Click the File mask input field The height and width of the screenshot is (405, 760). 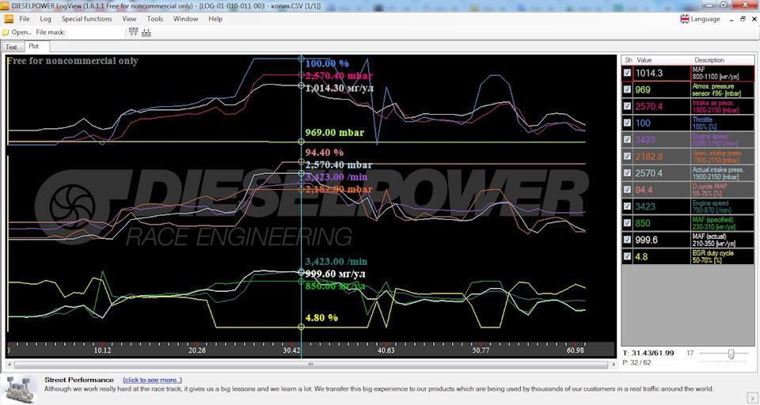click(95, 32)
